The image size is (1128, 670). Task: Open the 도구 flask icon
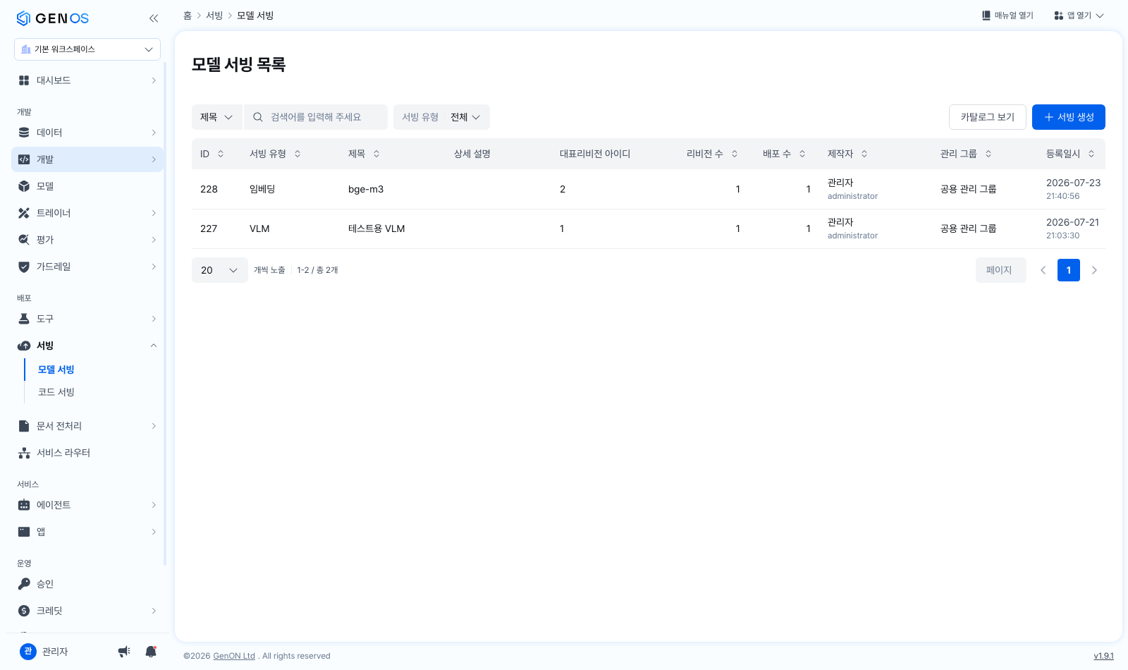(x=24, y=319)
